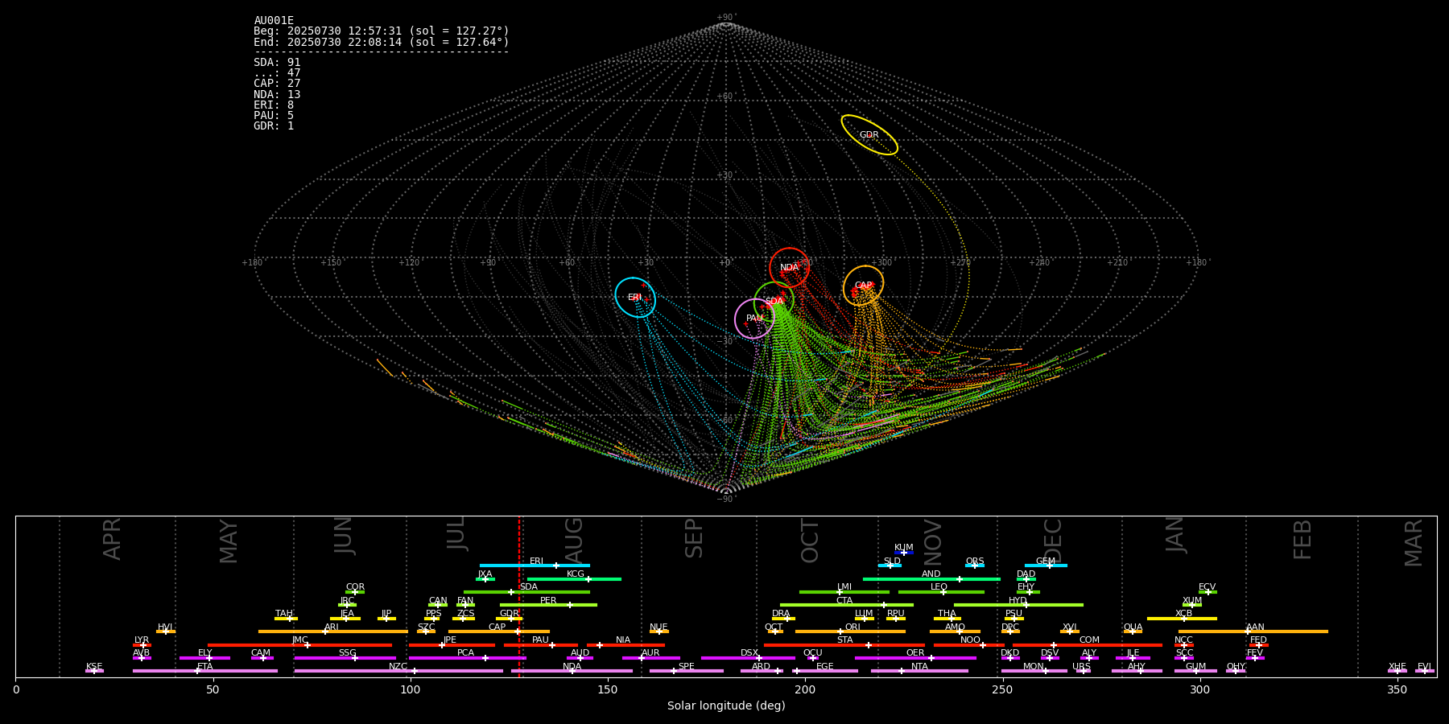Select the PCA shower bar in the timeline
The image size is (1449, 724).
point(467,658)
